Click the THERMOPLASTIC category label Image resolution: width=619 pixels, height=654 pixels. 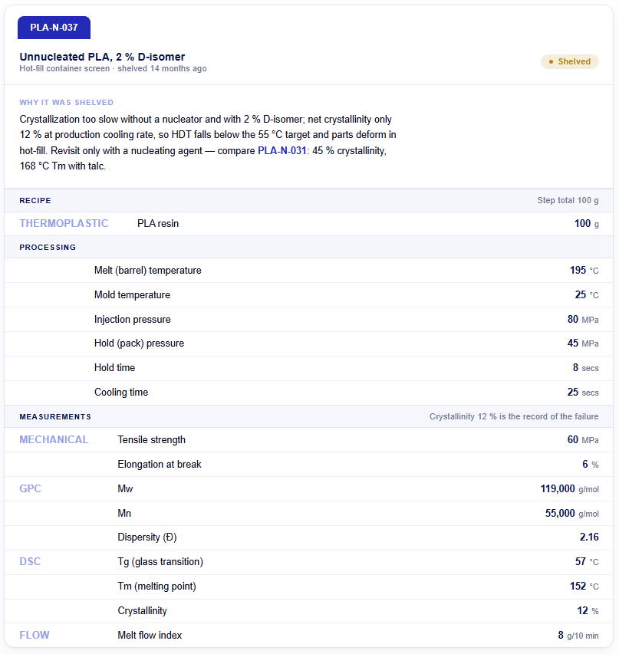click(64, 224)
